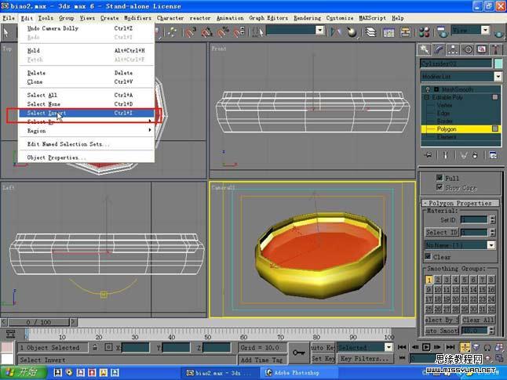Click Remove Modifier trash icon
The width and height of the screenshot is (507, 380).
tap(475, 155)
